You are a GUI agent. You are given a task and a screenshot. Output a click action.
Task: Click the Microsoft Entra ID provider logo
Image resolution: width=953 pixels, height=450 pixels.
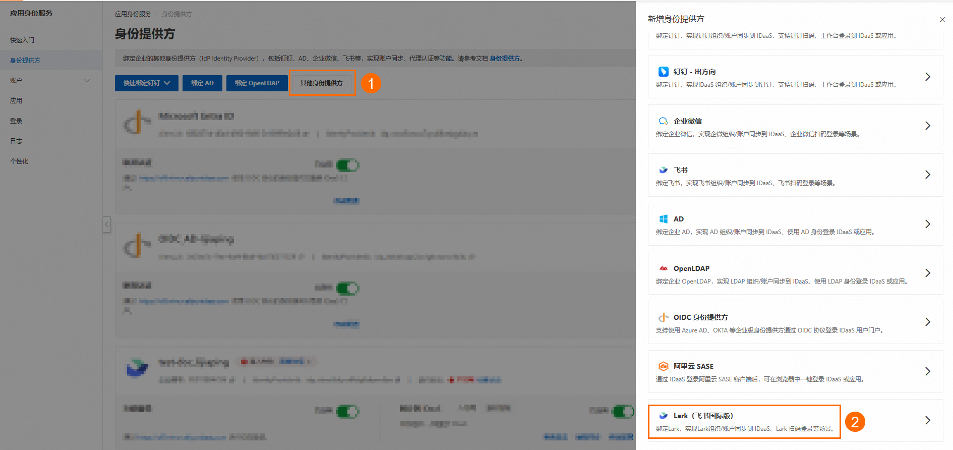137,122
